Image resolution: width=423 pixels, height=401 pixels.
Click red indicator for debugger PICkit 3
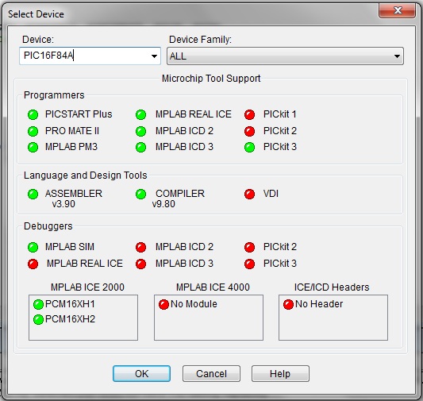point(249,264)
